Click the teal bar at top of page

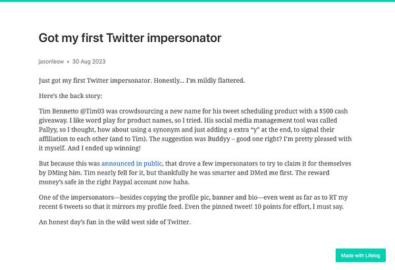197,1
